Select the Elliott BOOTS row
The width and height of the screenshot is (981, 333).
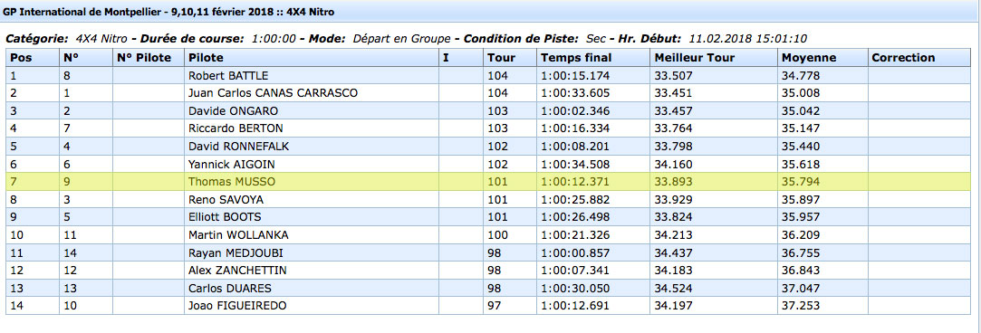[488, 217]
